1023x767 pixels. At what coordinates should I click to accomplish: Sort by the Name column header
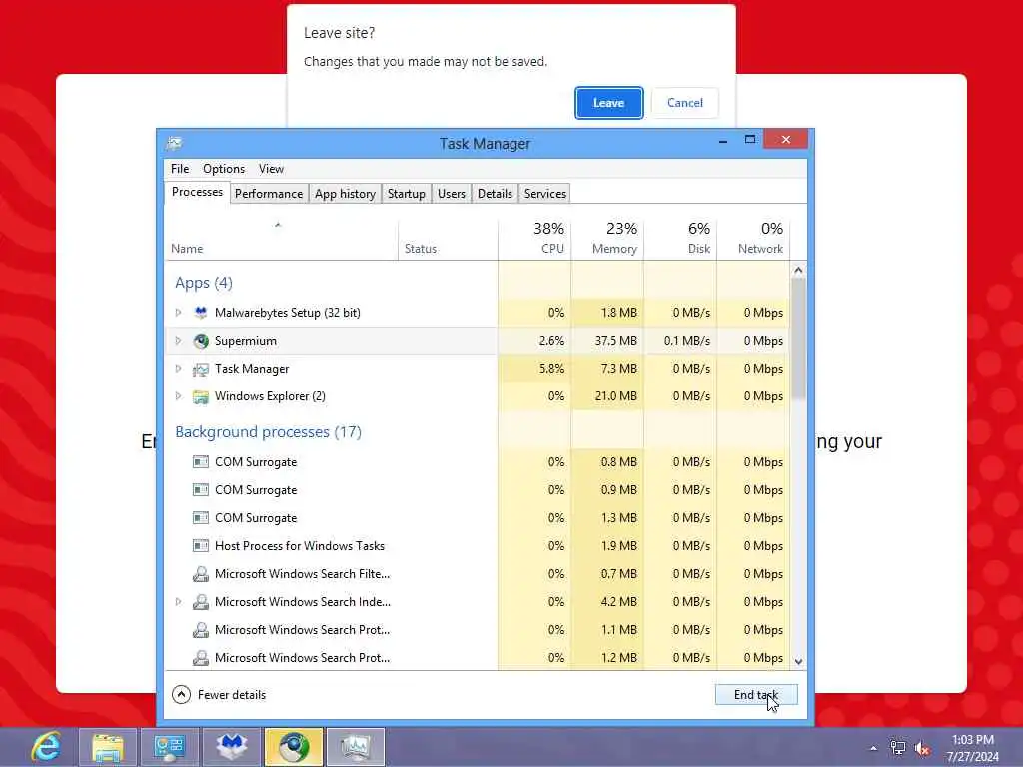(x=281, y=240)
